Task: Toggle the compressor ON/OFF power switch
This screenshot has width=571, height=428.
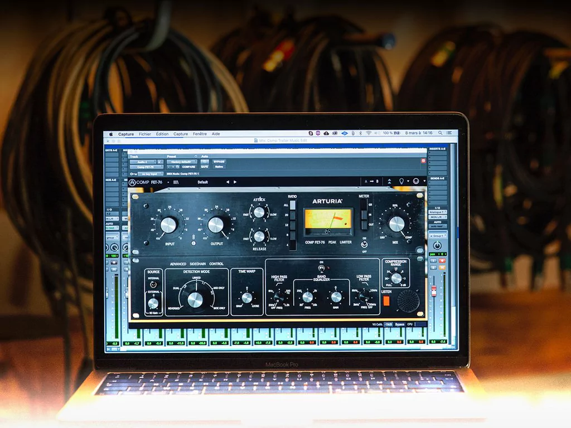Action: coord(365,244)
